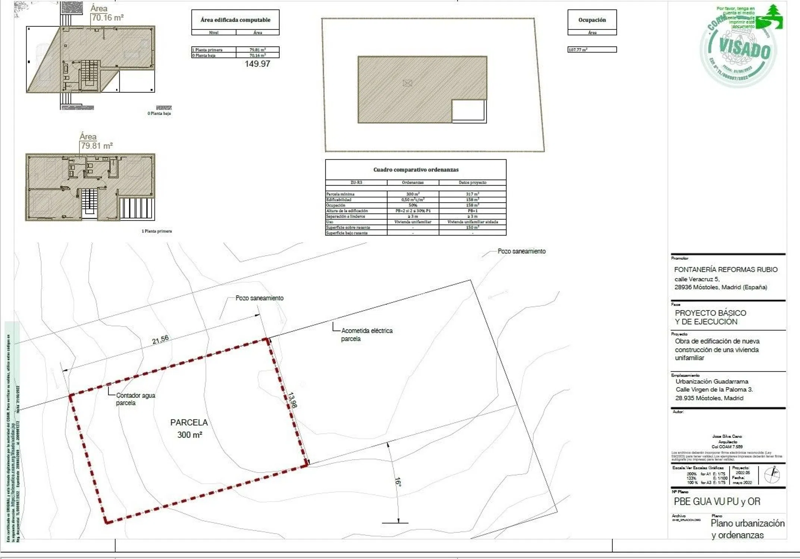Image resolution: width=800 pixels, height=559 pixels.
Task: Click the 16° slope angle marker
Action: [398, 482]
